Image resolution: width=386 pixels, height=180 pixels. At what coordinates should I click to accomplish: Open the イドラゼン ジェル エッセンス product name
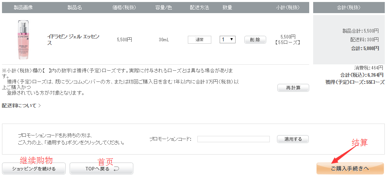pos(73,39)
